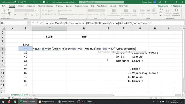Screen dimensions: 185x104
Task: Click the Font Color letter A icon
Action: click(36, 14)
